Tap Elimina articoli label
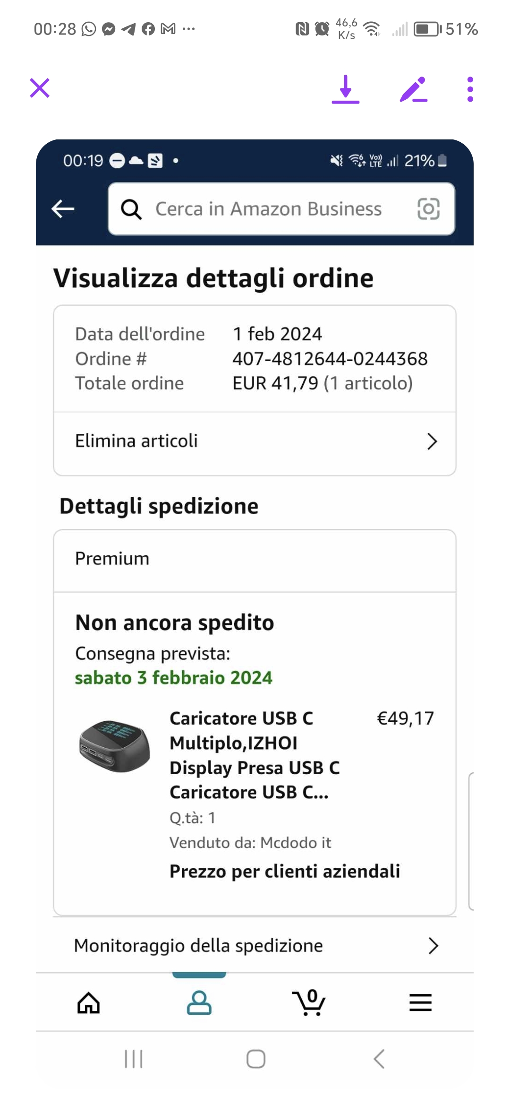510x1106 pixels. [x=136, y=441]
